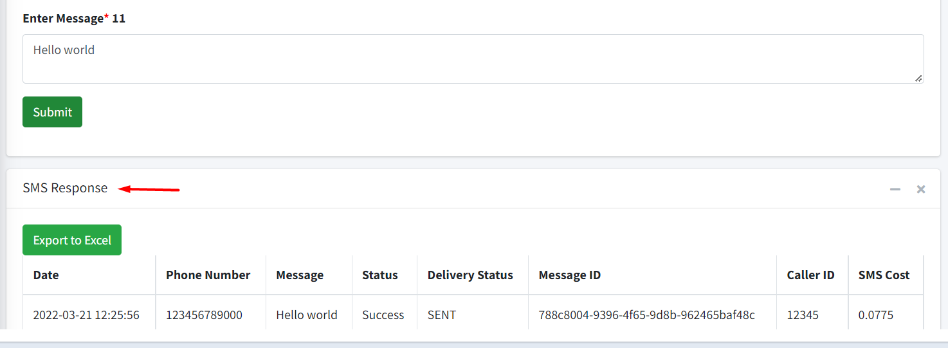The height and width of the screenshot is (348, 948).
Task: Collapse the SMS Response panel
Action: click(x=895, y=189)
